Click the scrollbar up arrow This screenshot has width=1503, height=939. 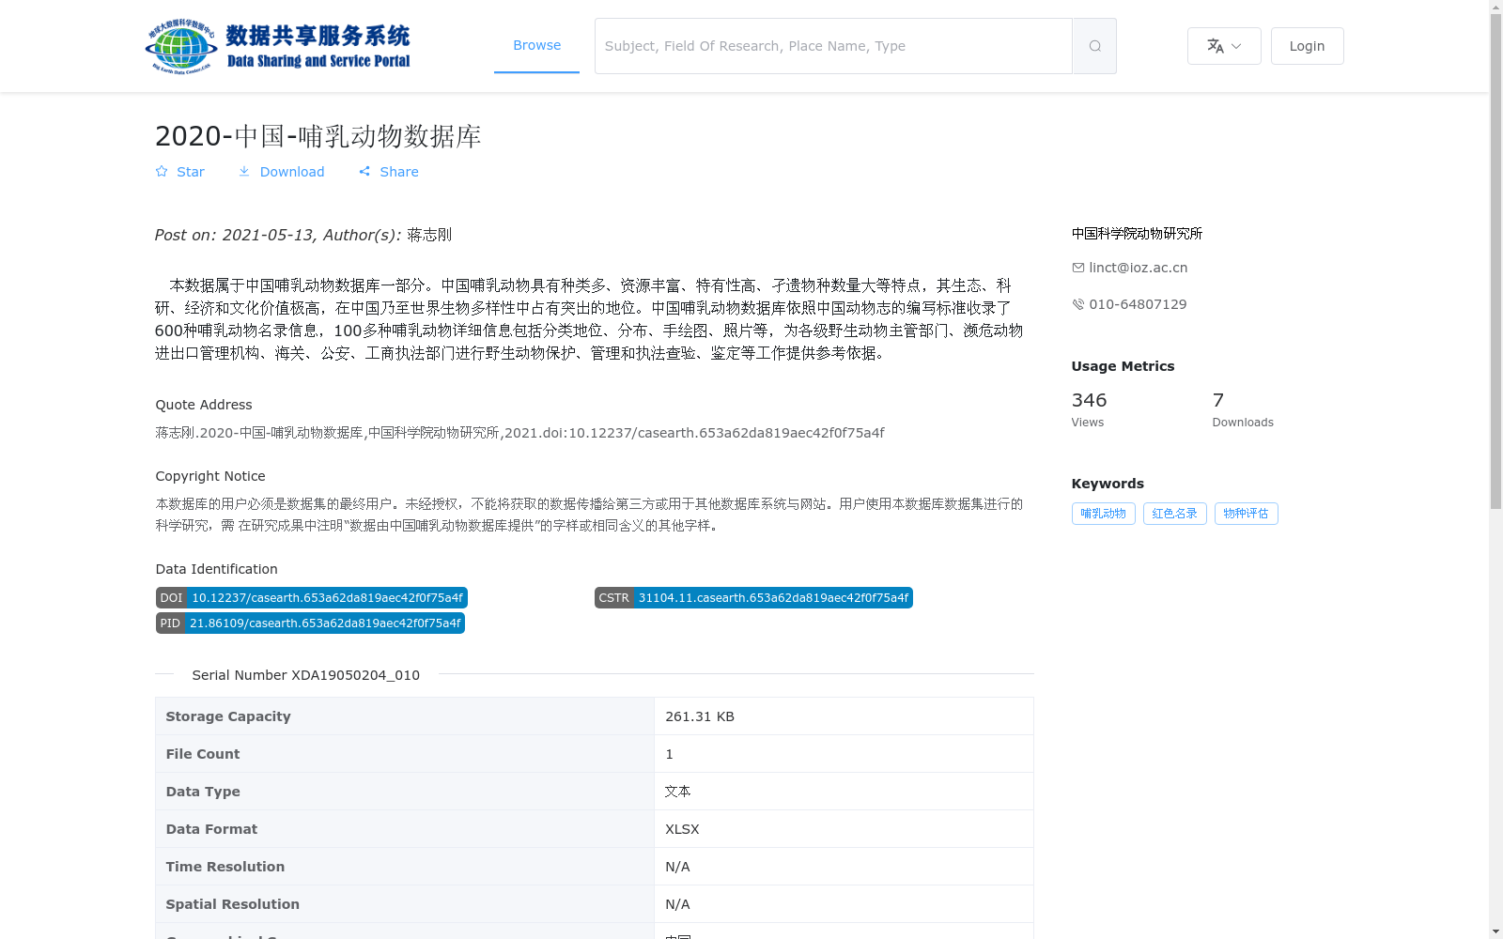tap(1495, 7)
